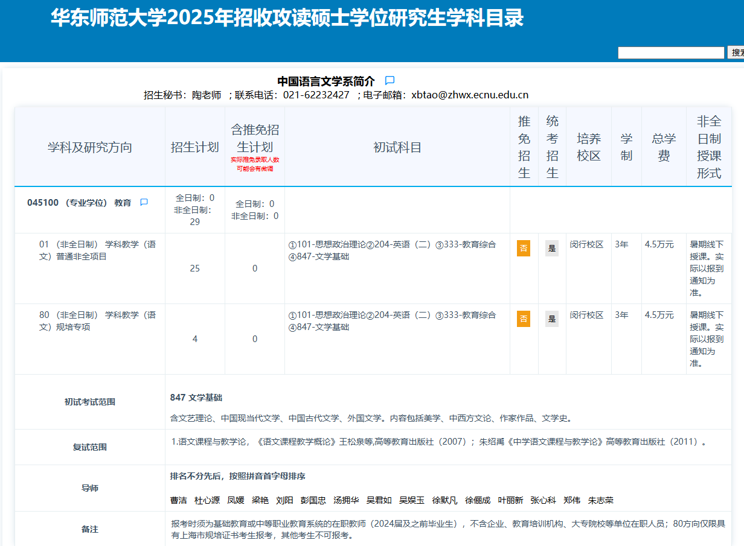Click 4.5万元 tuition in row 01
Viewport: 744px width, 546px height.
659,245
